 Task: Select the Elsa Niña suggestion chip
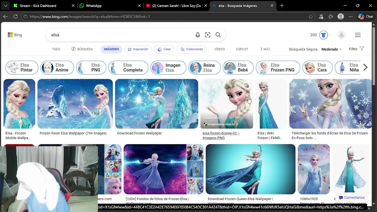(x=348, y=67)
